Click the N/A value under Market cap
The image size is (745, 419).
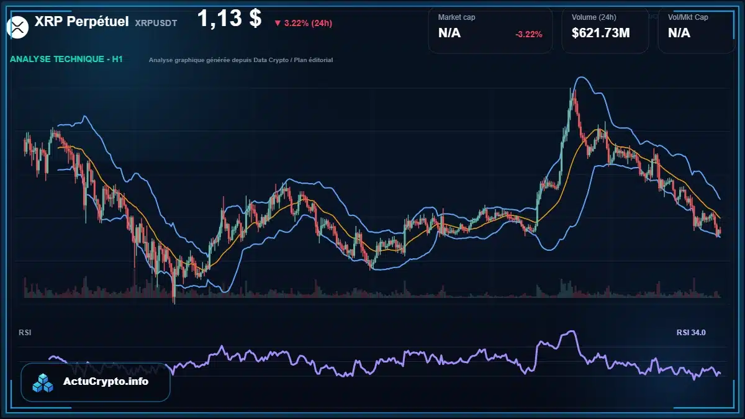[x=449, y=33]
